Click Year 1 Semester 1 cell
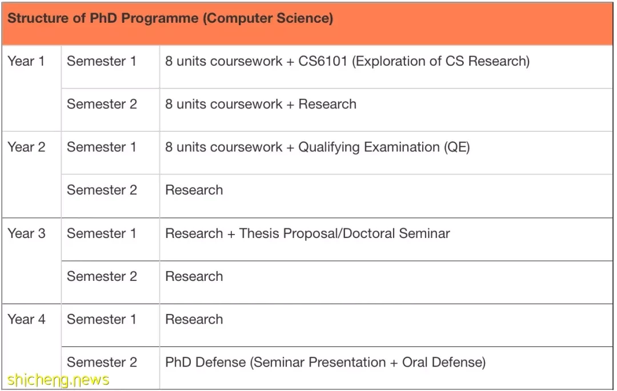Viewport: 617px width, 391px height. 111,67
